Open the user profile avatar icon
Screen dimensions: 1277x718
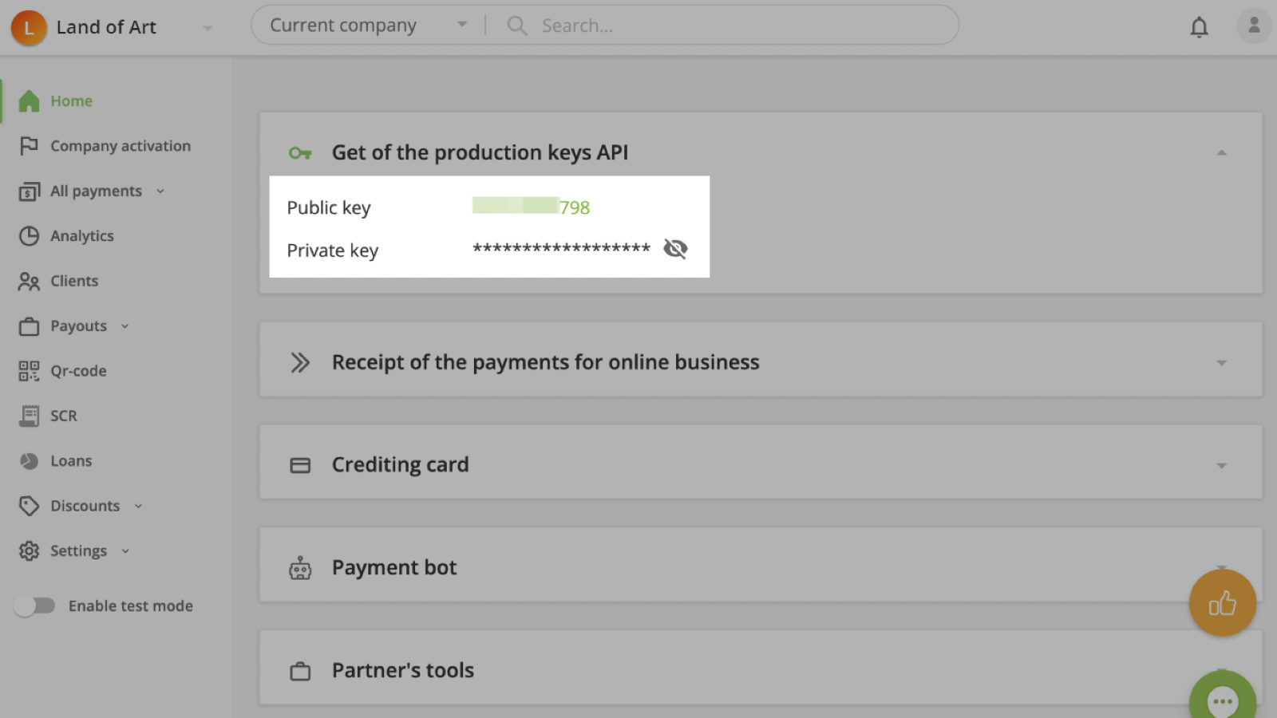pos(1253,26)
